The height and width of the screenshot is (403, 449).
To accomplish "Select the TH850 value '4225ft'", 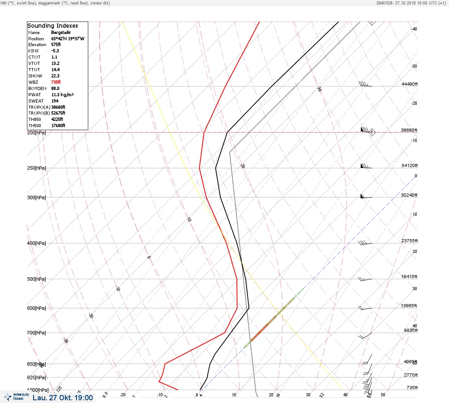I will tap(57, 120).
